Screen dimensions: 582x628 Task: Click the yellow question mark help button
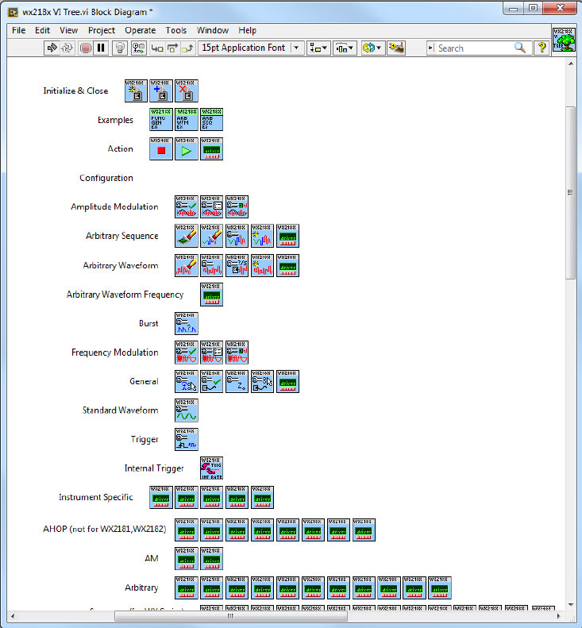(542, 48)
